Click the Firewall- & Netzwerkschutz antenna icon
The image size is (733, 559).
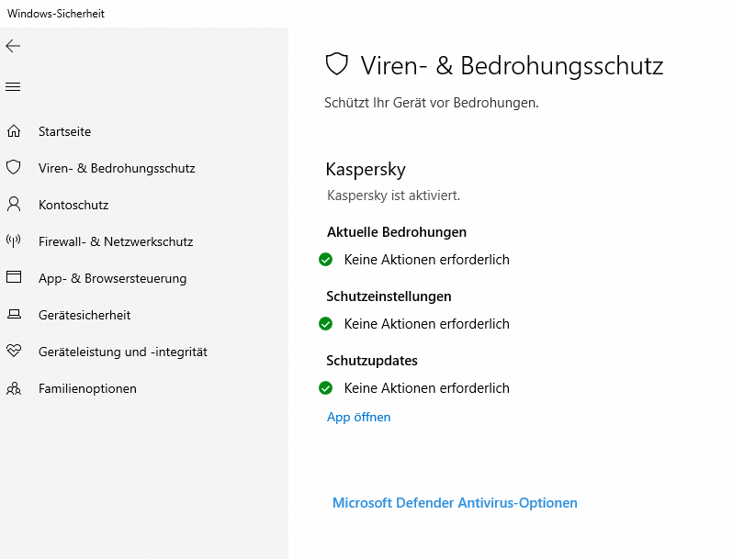[x=14, y=241]
